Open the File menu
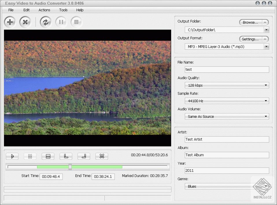The image size is (277, 205). pyautogui.click(x=11, y=10)
